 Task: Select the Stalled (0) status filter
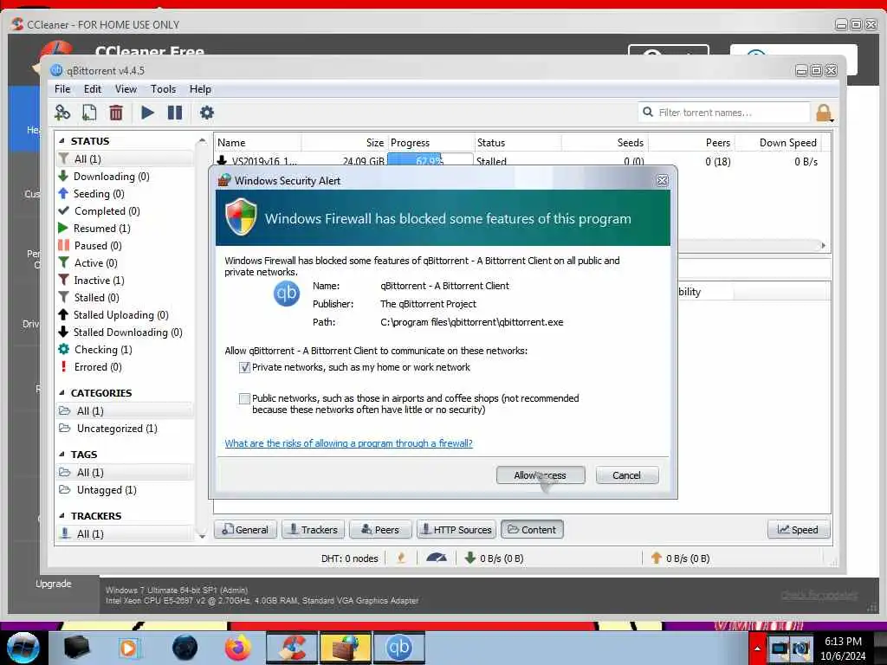click(x=96, y=298)
